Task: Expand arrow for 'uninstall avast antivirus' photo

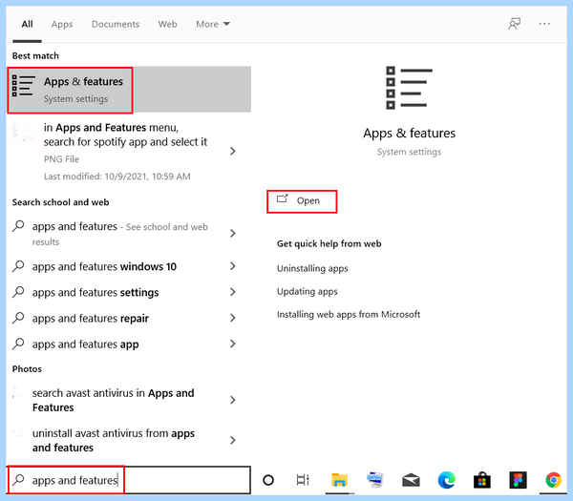Action: (233, 440)
